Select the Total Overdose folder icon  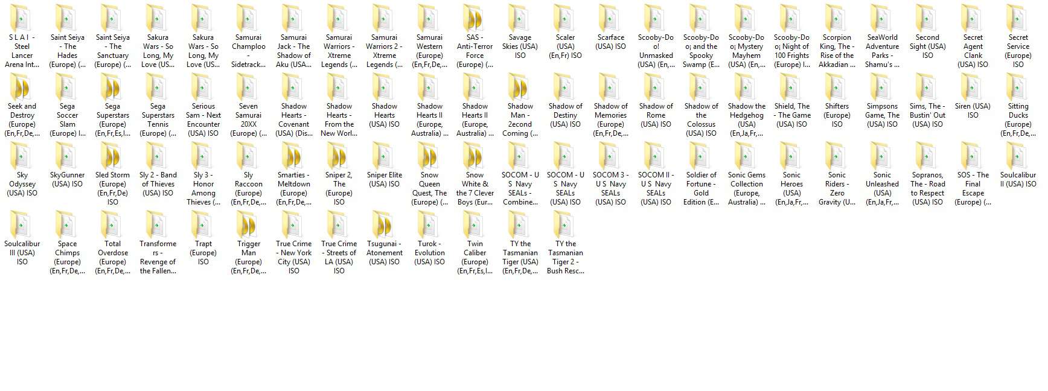point(112,224)
